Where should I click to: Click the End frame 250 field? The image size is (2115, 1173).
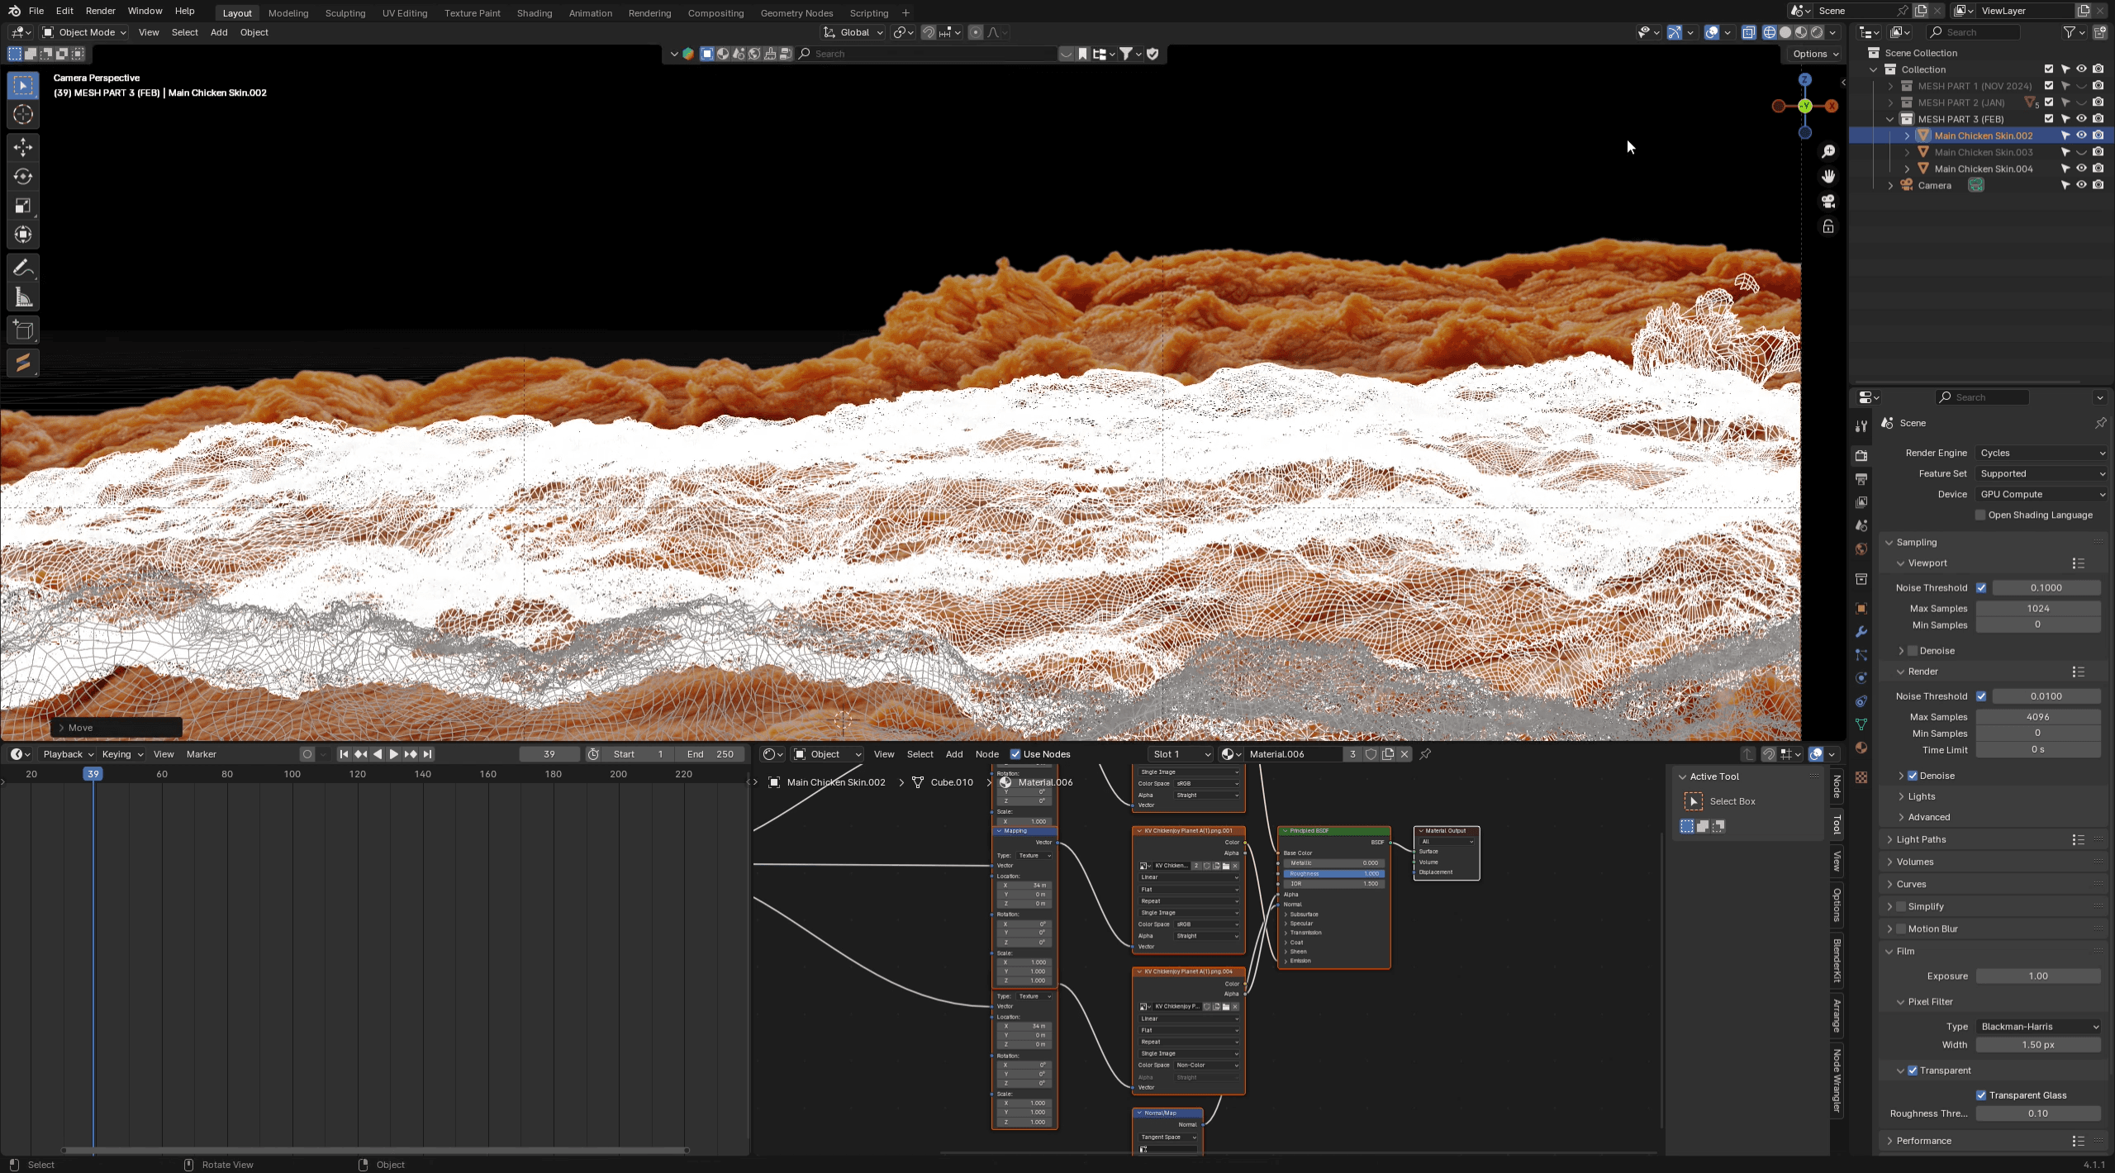[710, 754]
